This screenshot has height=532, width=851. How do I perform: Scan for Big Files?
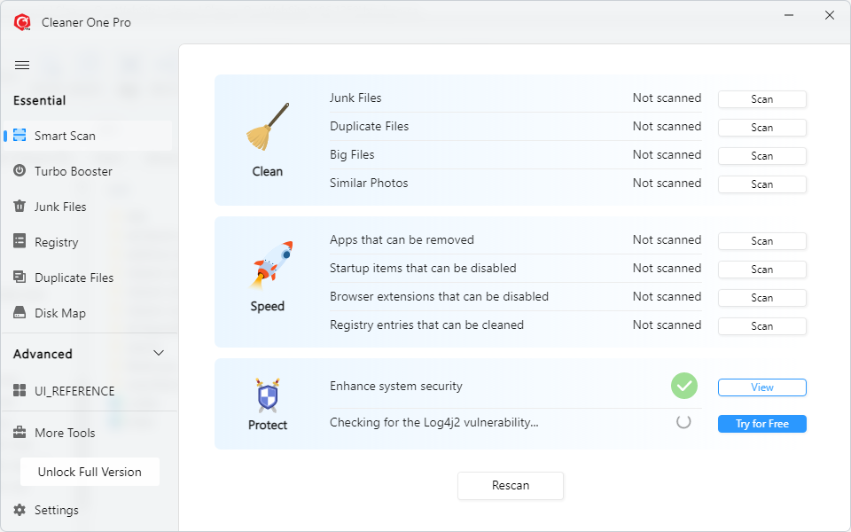tap(761, 156)
